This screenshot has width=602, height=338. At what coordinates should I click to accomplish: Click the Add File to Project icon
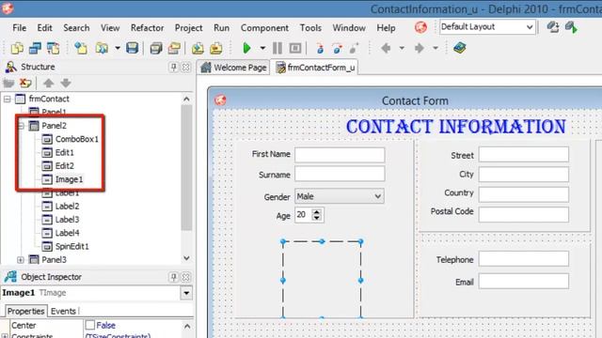tap(198, 48)
